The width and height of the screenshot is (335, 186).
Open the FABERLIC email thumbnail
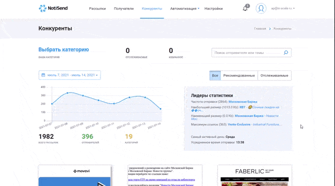(x=254, y=175)
